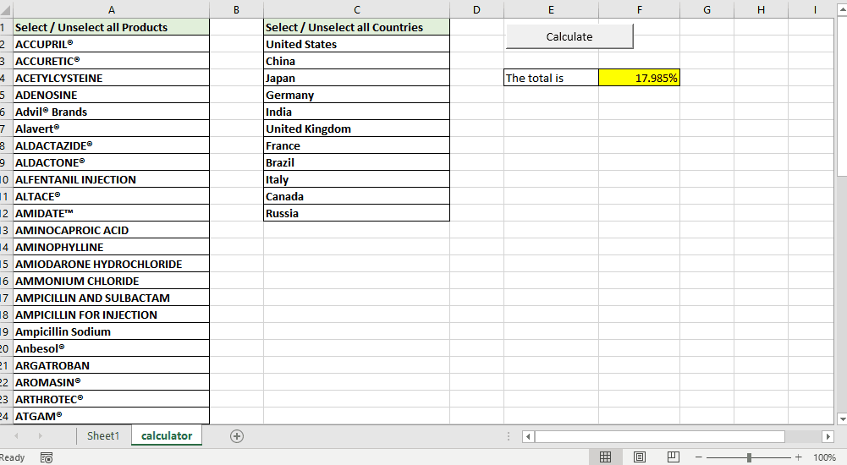
Task: Add a new sheet with plus icon
Action: pos(237,436)
